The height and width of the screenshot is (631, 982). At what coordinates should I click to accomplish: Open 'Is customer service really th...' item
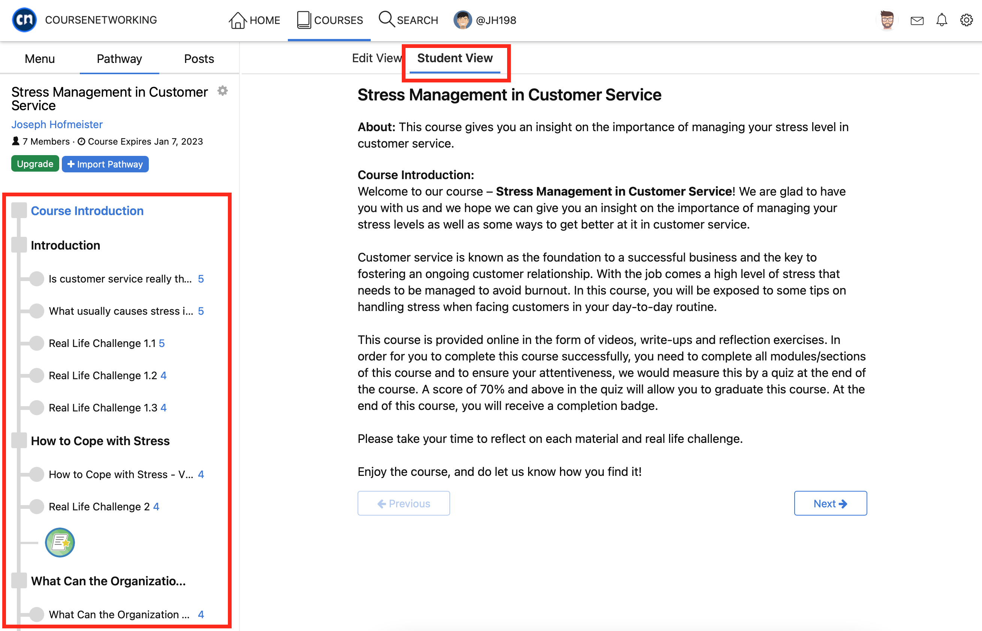coord(120,279)
